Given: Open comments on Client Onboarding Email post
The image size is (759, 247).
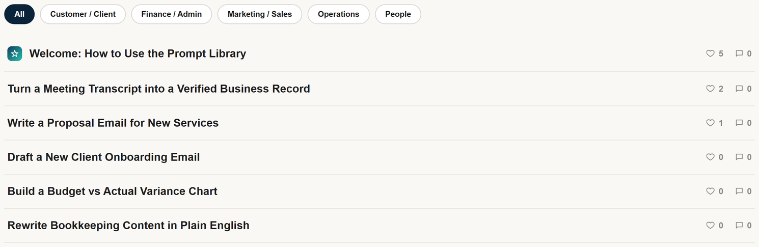Looking at the screenshot, I should [x=739, y=157].
